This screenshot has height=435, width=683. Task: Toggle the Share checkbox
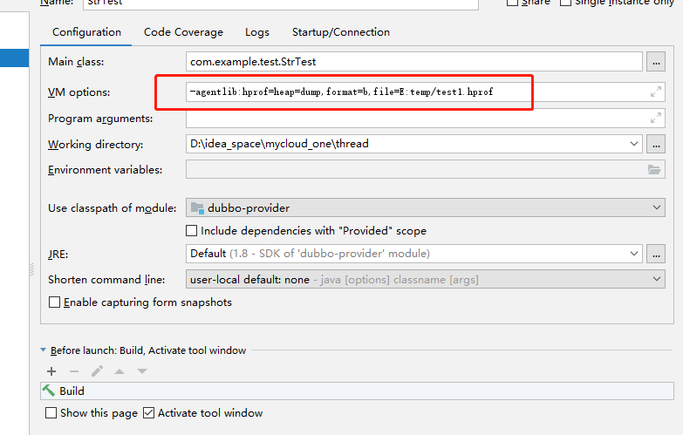[512, 2]
